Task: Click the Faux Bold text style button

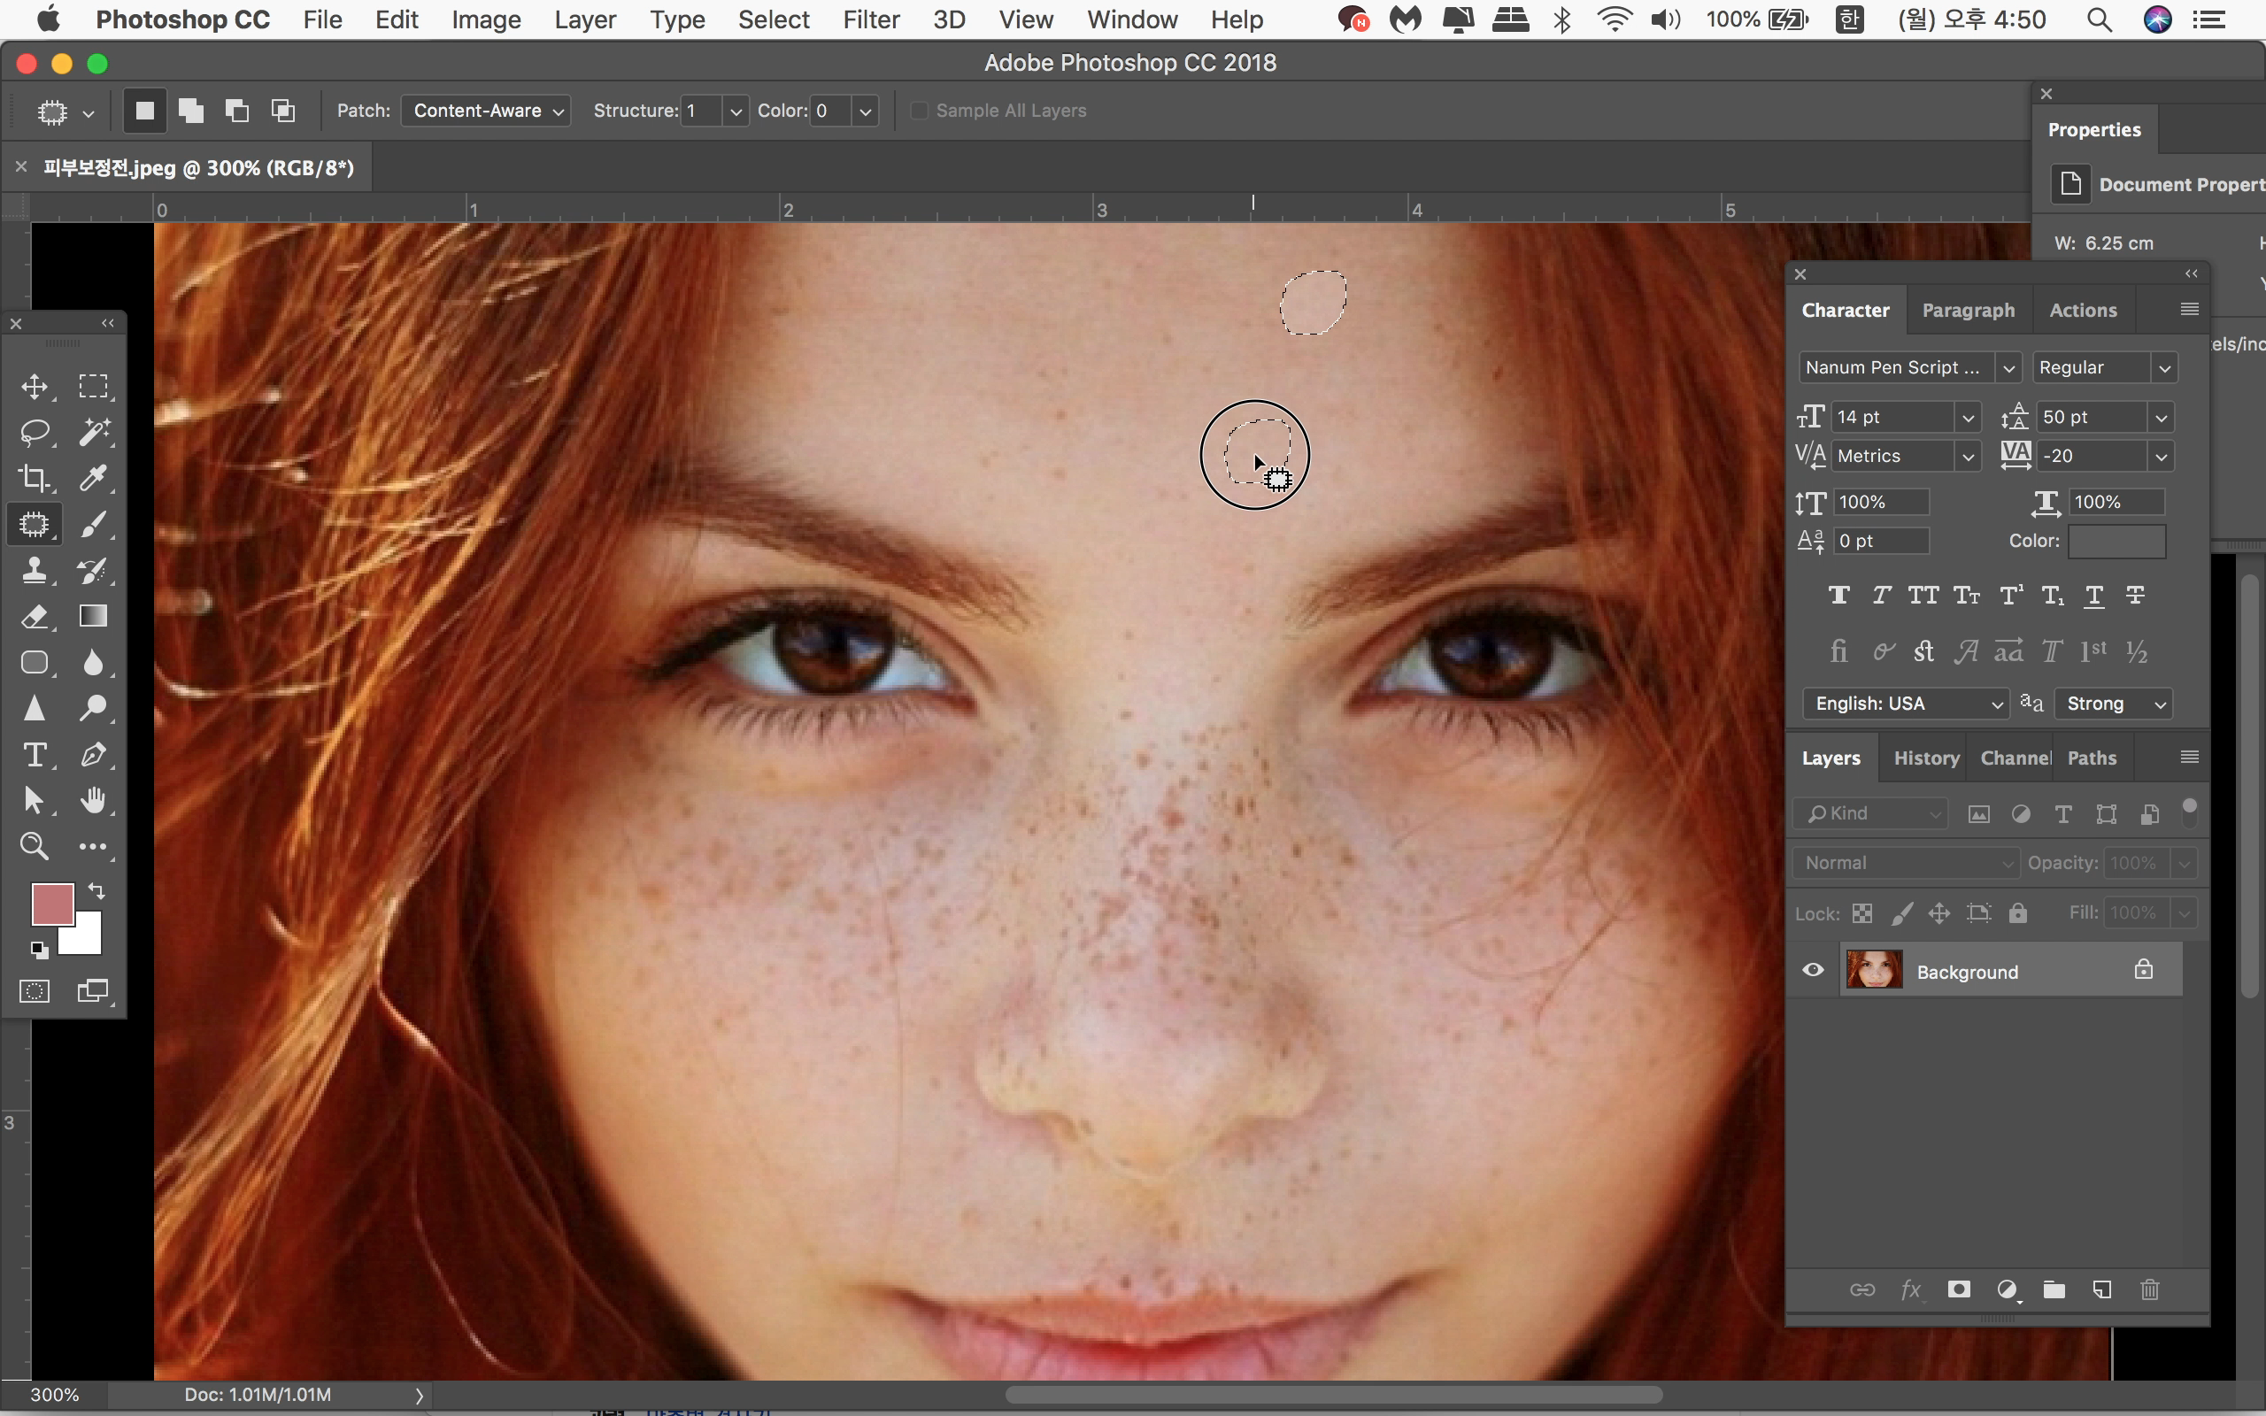Action: (1838, 596)
